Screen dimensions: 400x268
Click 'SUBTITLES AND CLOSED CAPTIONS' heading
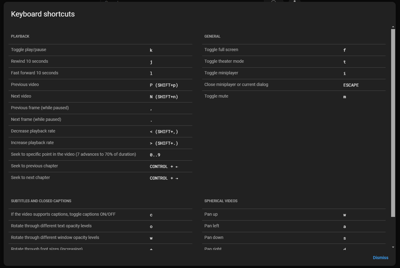pyautogui.click(x=41, y=201)
